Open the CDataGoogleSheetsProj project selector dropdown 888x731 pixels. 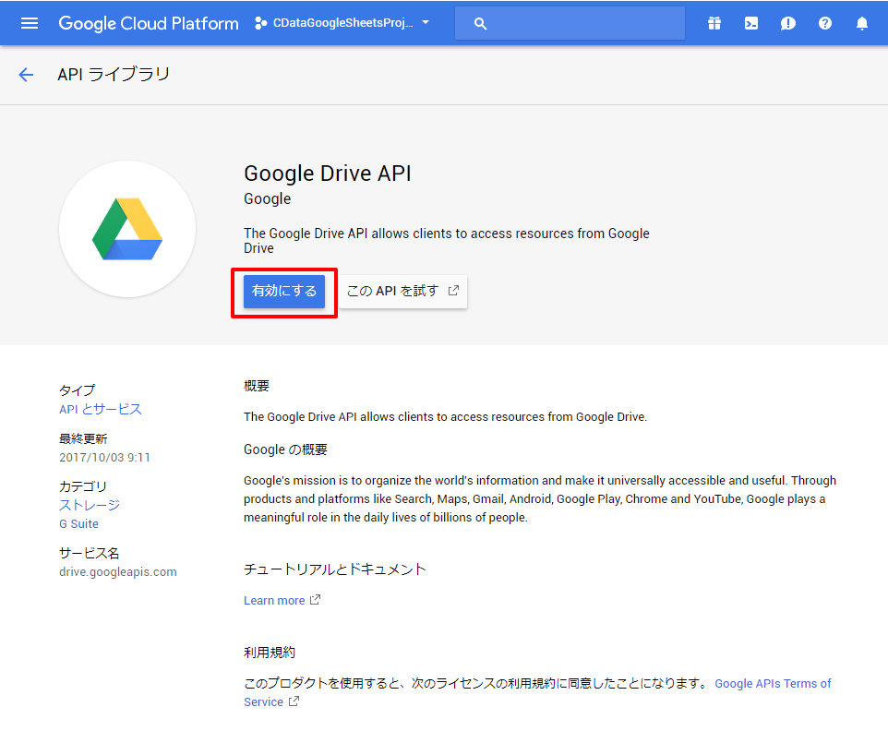tap(342, 23)
